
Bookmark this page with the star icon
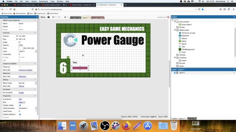[x=202, y=9]
